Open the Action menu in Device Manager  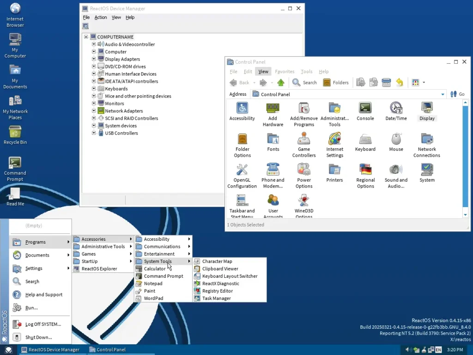[x=100, y=18]
